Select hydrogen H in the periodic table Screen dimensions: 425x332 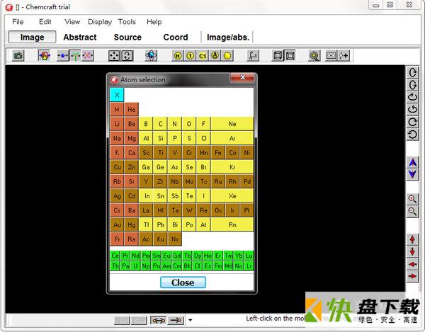(x=117, y=110)
